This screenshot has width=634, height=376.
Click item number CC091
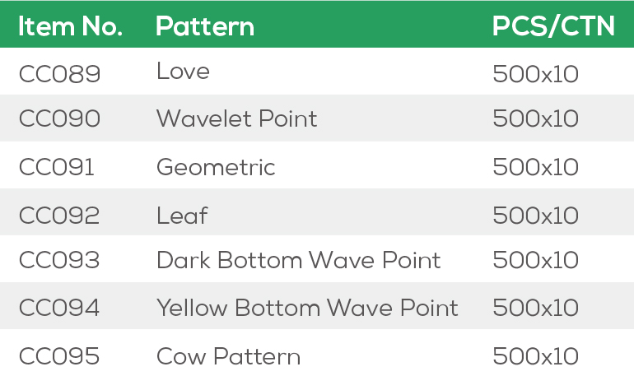tap(57, 168)
